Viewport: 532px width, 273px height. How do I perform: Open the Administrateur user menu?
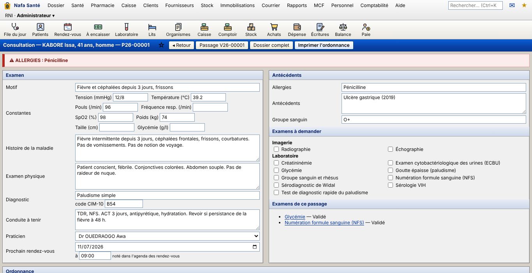(x=36, y=16)
